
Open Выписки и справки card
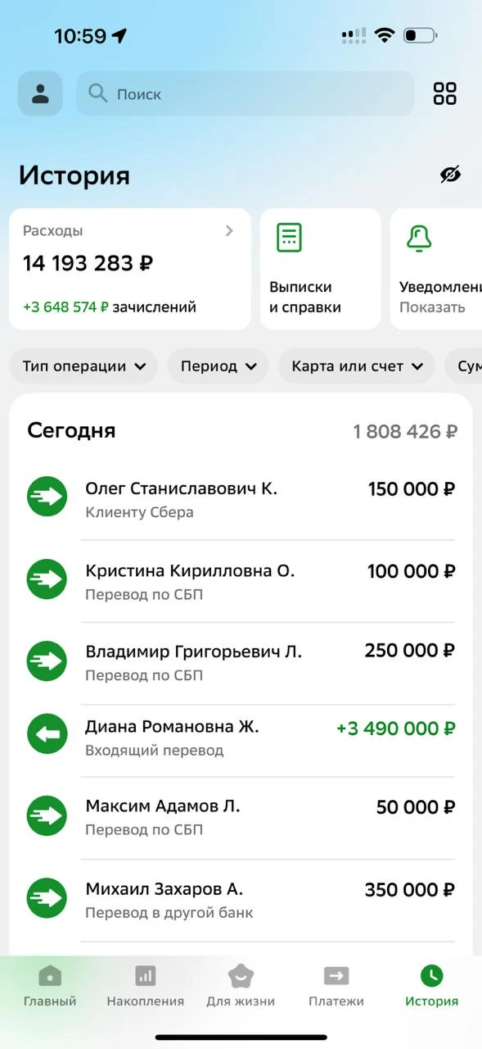321,269
